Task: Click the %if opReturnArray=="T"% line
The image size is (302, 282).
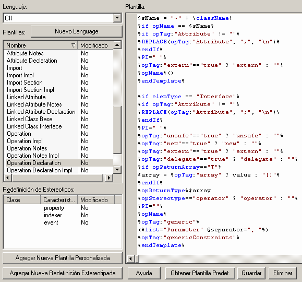Action: 179,167
